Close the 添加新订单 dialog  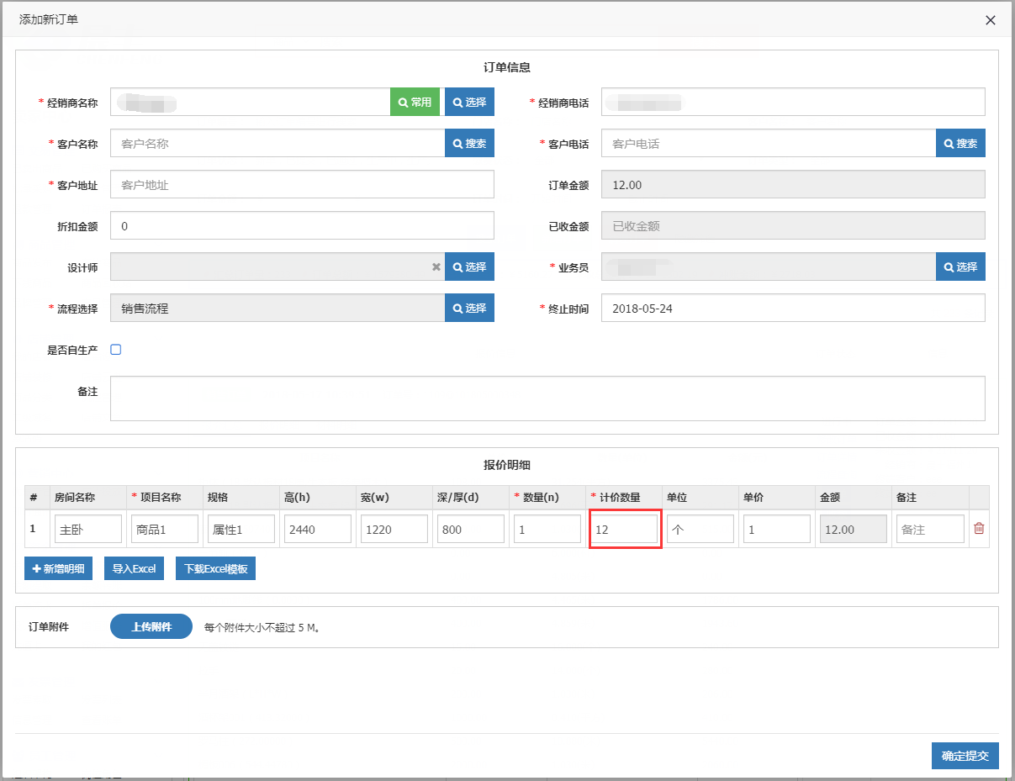[991, 20]
